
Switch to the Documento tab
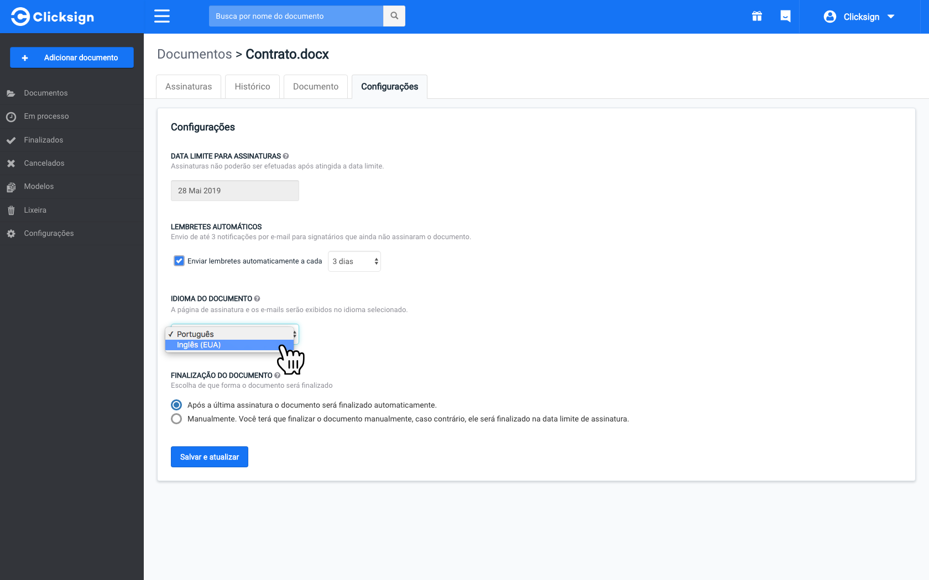click(x=316, y=87)
